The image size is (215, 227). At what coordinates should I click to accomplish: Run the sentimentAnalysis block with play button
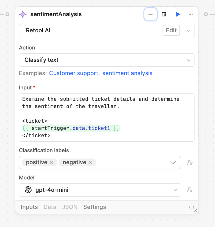coord(178,14)
